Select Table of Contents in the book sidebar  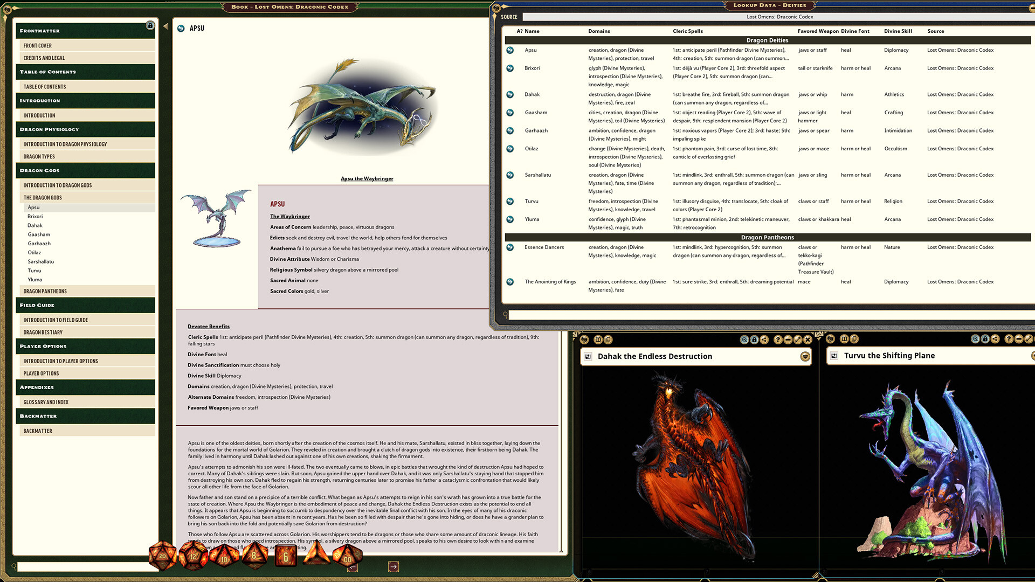click(44, 86)
